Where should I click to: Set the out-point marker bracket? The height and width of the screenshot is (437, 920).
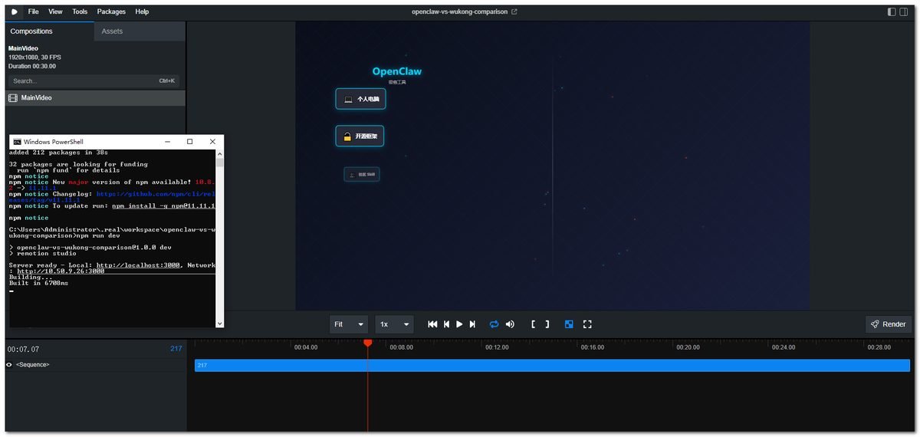547,324
